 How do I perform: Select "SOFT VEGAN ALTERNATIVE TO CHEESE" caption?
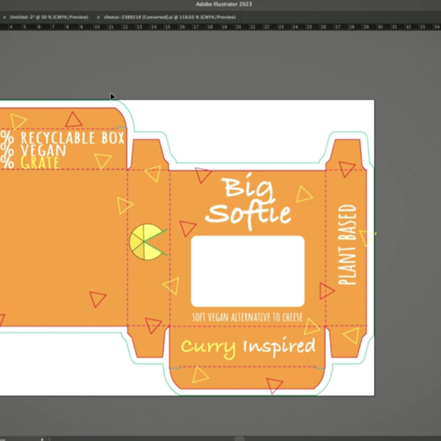point(247,318)
